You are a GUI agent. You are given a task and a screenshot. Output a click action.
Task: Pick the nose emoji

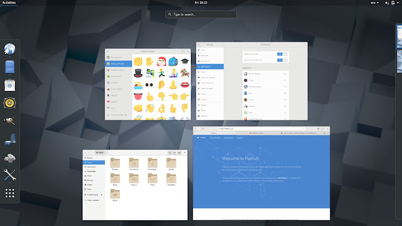pos(173,85)
